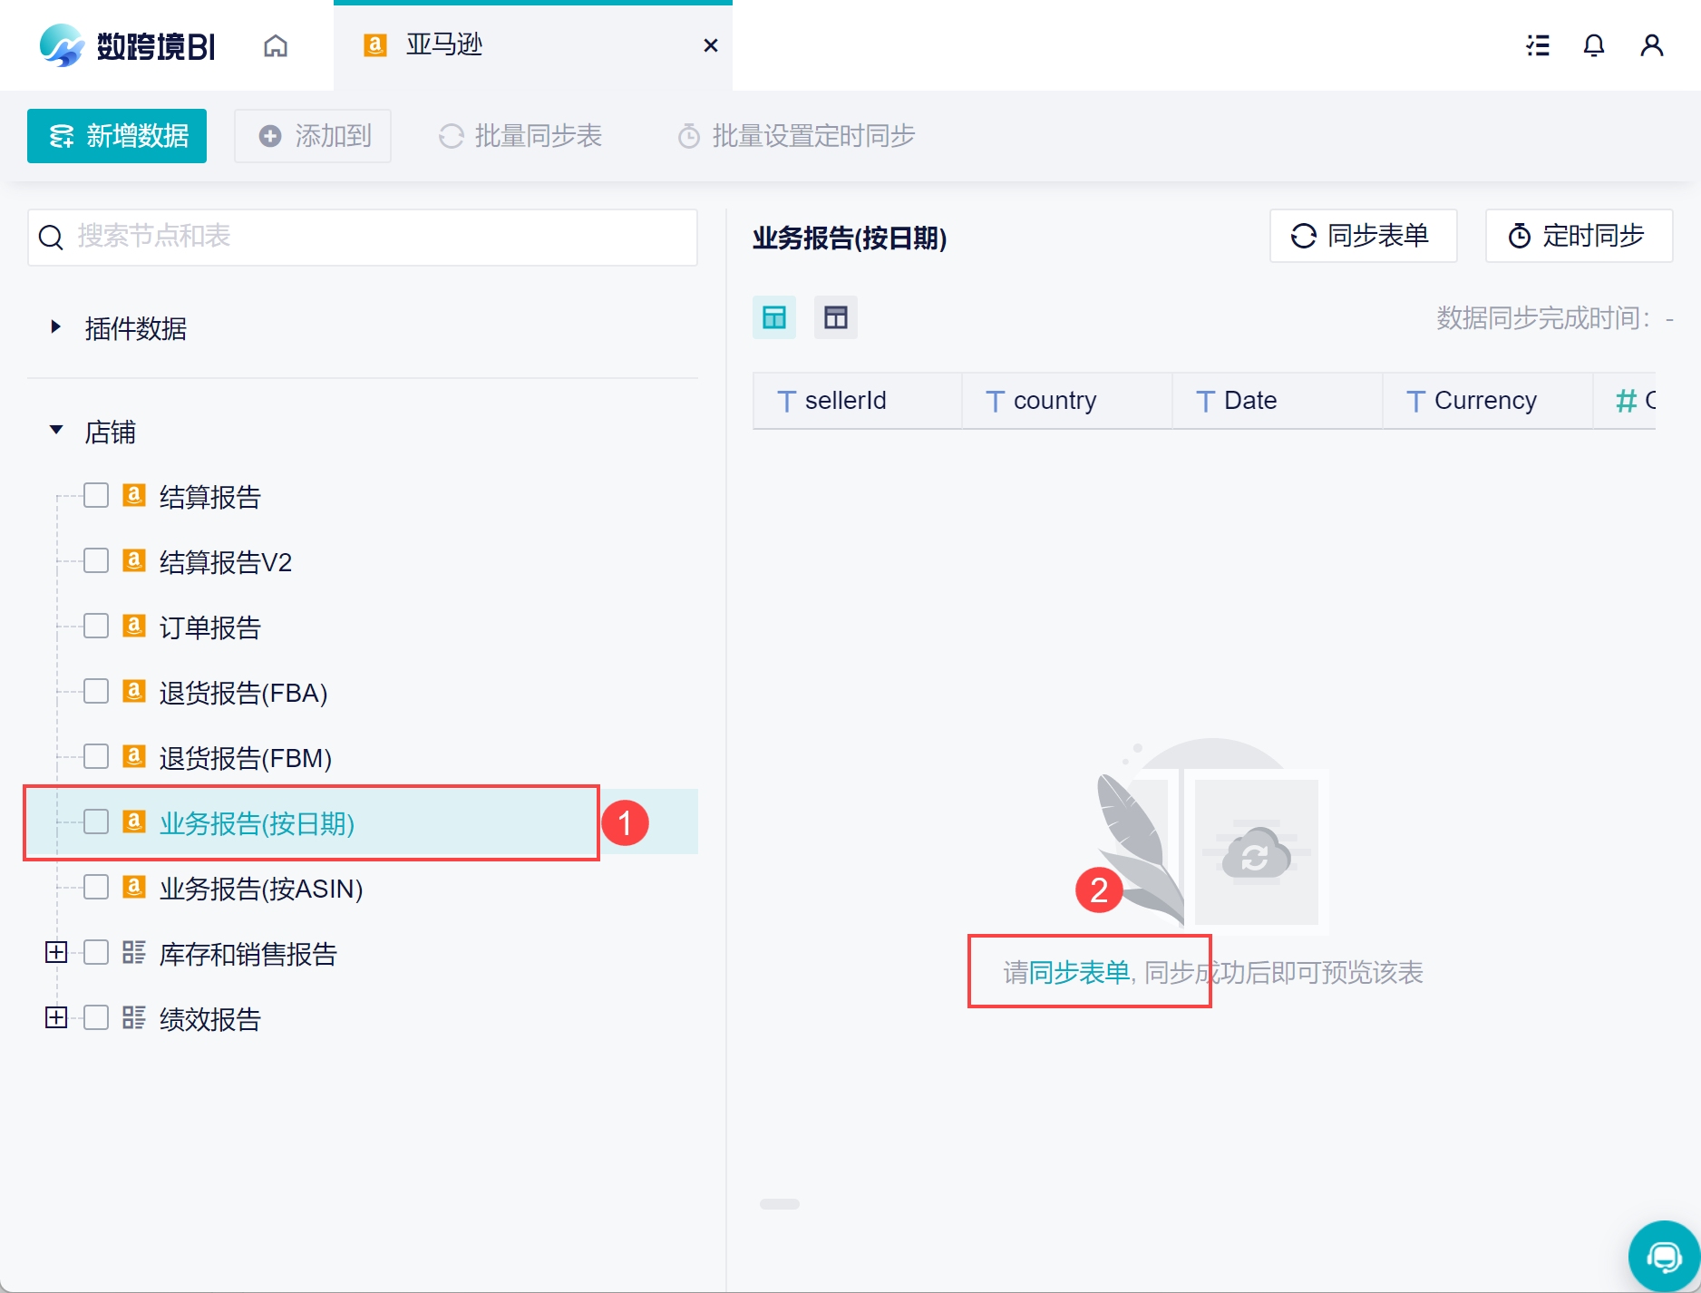Expand the 插件数据 node
Image resolution: width=1701 pixels, height=1293 pixels.
pyautogui.click(x=56, y=327)
